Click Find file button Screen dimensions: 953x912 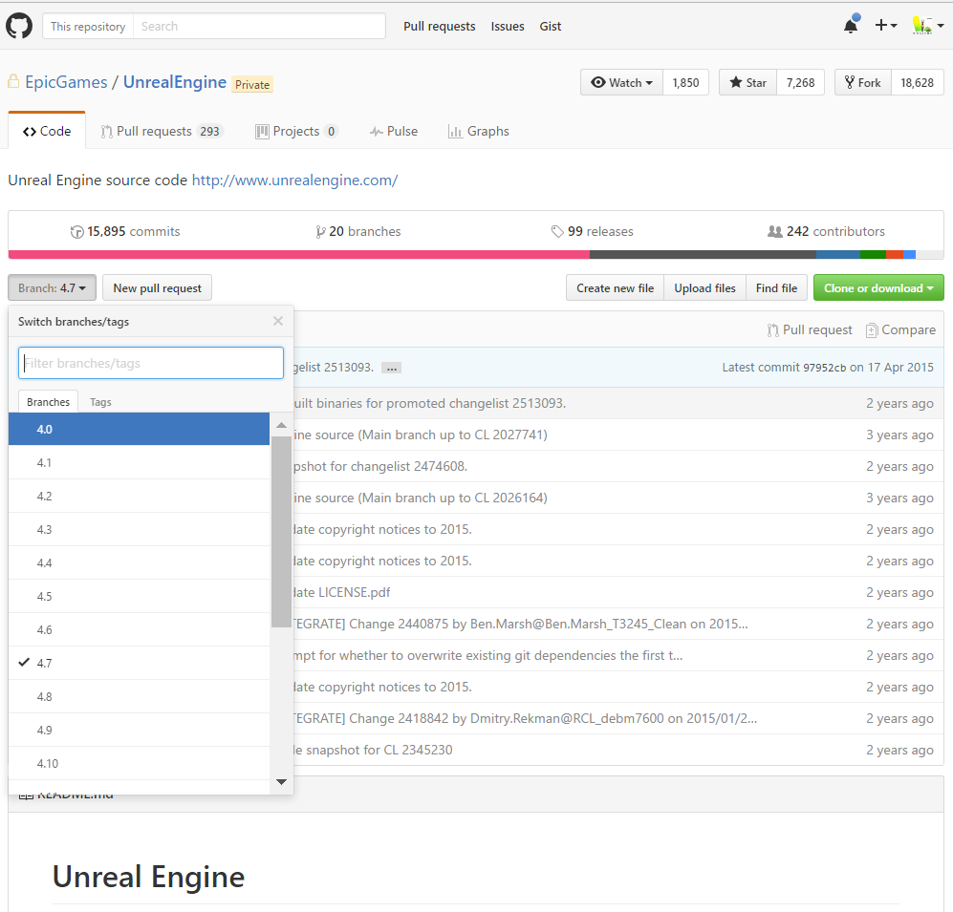pyautogui.click(x=776, y=287)
